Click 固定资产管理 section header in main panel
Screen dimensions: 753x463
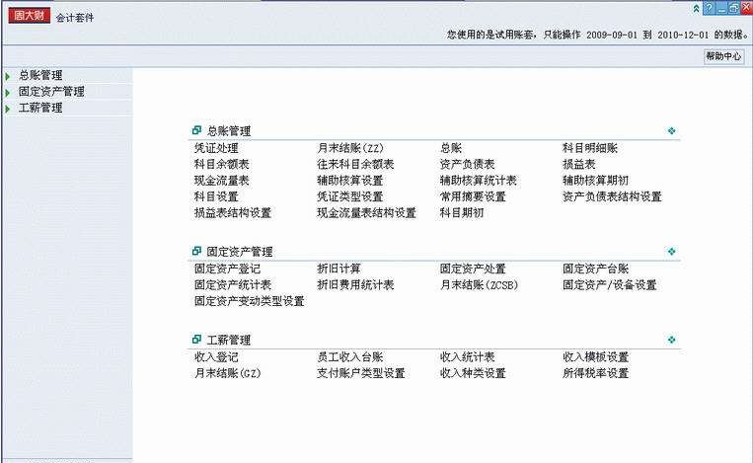click(x=240, y=251)
